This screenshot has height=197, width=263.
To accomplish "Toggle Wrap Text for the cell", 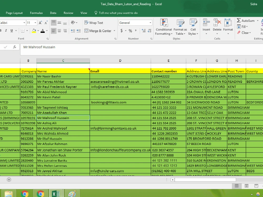I will coord(94,23).
